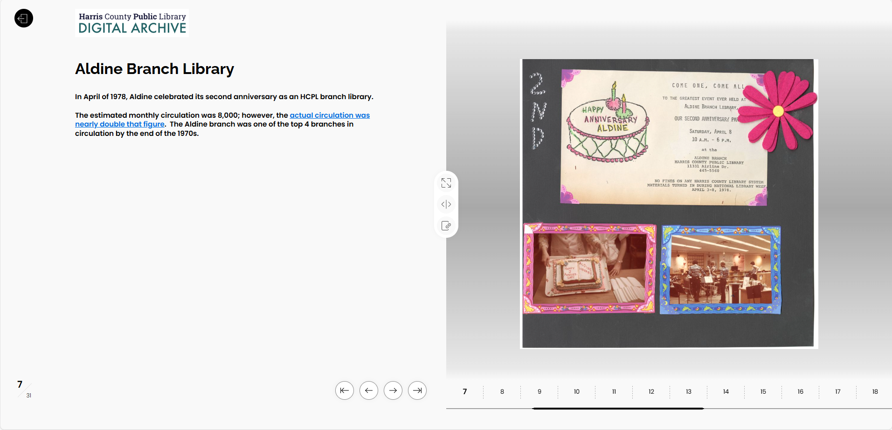This screenshot has height=430, width=892.
Task: Select slide 8 in the timeline
Action: coord(502,392)
